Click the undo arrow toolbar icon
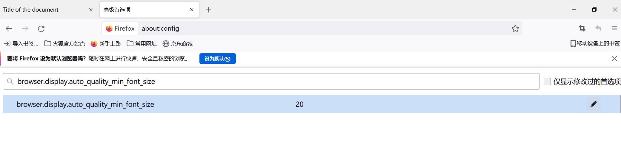621x141 pixels. 598,28
